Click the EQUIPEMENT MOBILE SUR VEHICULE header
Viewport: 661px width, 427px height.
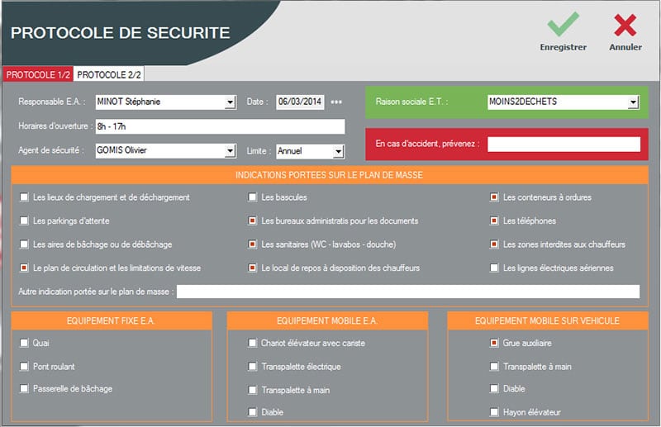click(x=547, y=321)
